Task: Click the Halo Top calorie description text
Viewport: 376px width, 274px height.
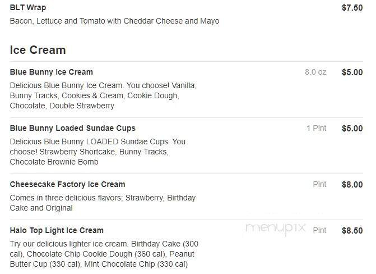Action: (104, 254)
